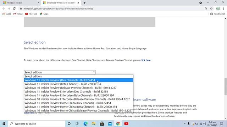Launch Microsoft Edge from the taskbar

pos(85,124)
